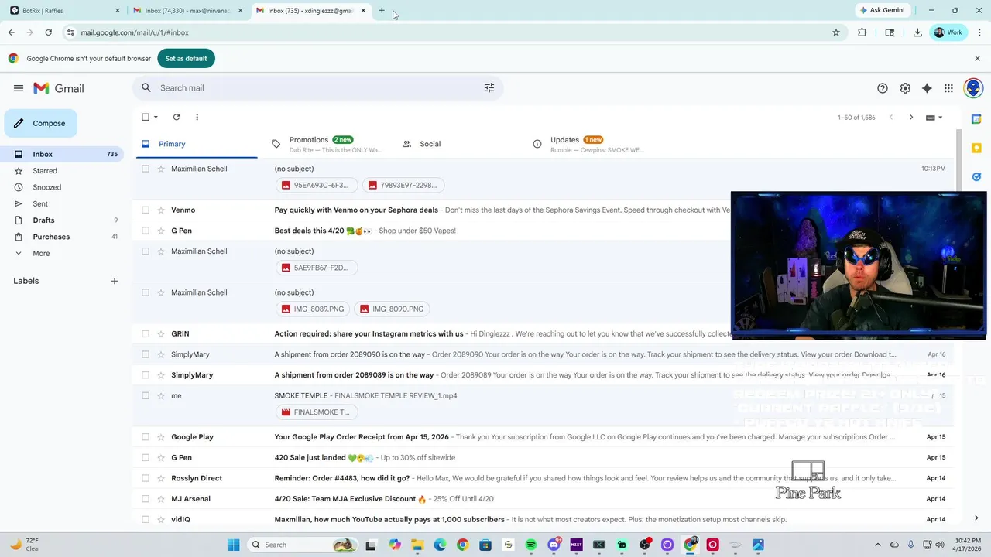Open IMG_8089.PNG attachment chip
This screenshot has height=557, width=991.
[x=313, y=309]
